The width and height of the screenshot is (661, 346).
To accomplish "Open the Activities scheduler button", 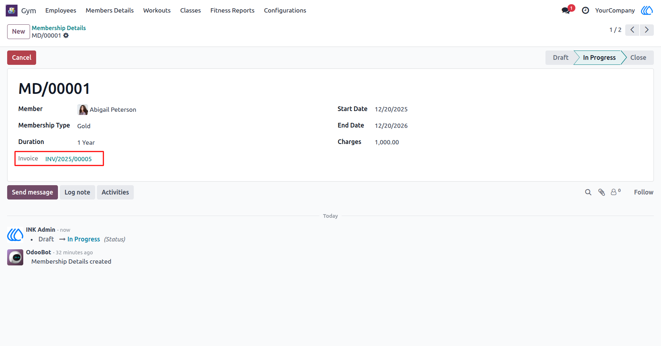I will tap(115, 192).
